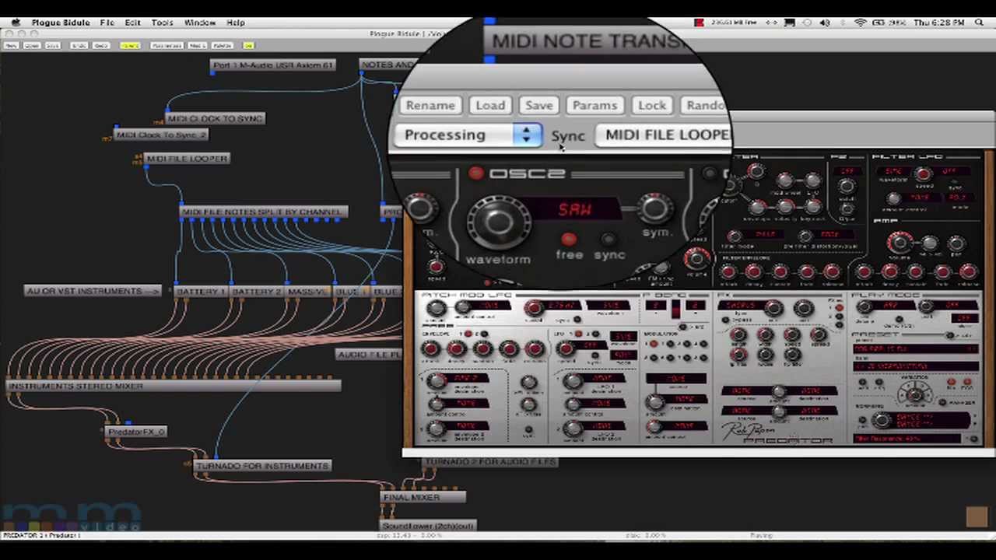Select free envelope number 2
This screenshot has width=996, height=560.
[484, 334]
